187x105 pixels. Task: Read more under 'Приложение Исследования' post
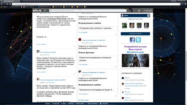pos(83,94)
